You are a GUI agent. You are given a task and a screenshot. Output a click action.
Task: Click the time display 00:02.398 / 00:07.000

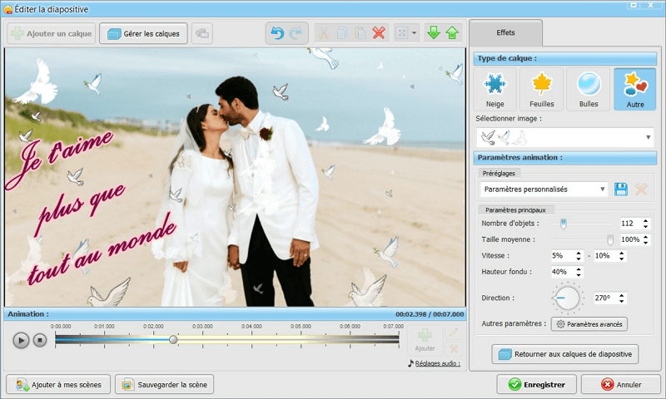[x=430, y=314]
